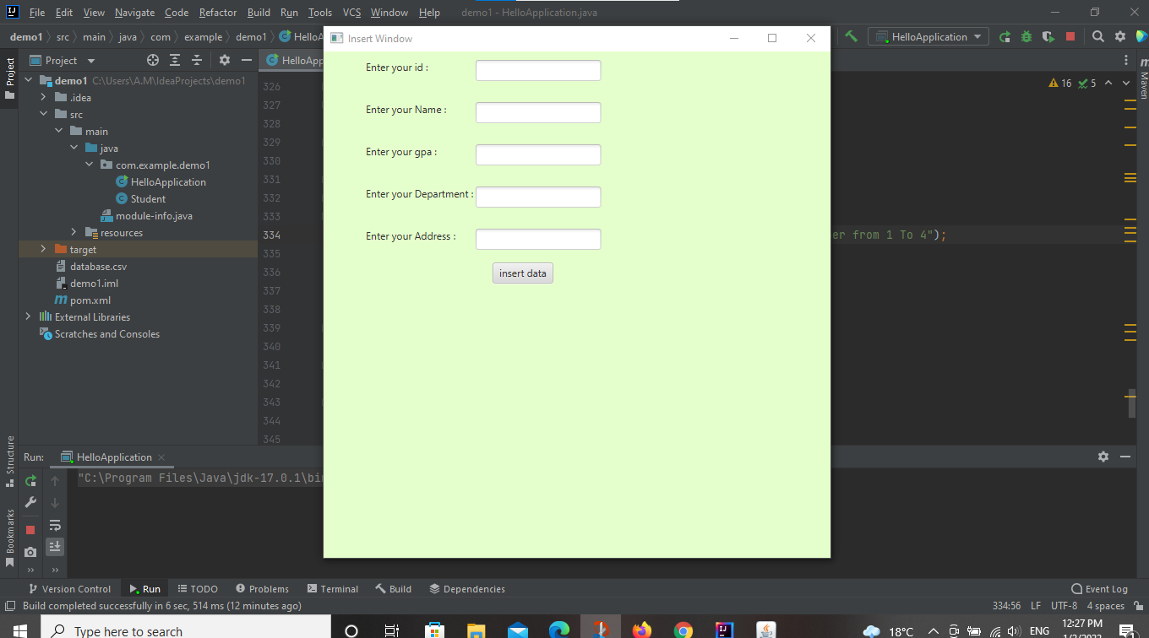
Task: Switch to the Terminal tool tab
Action: click(332, 589)
